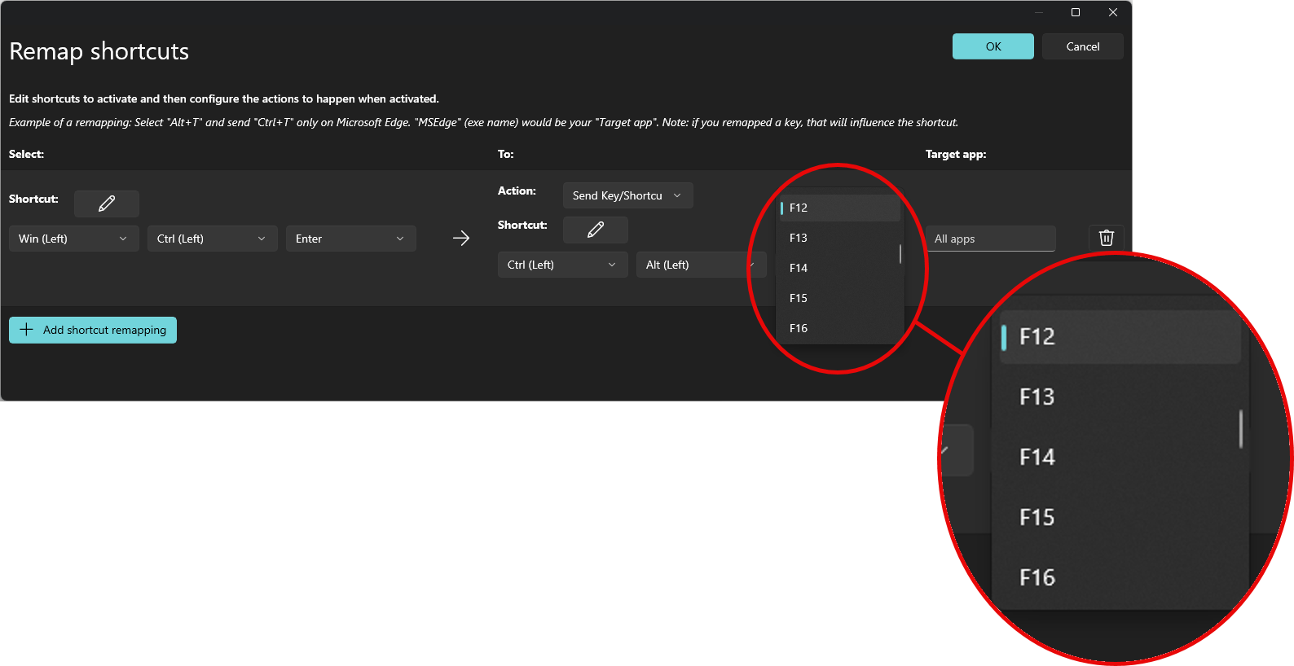Select F14 in the key list
Image resolution: width=1294 pixels, height=666 pixels.
[840, 268]
